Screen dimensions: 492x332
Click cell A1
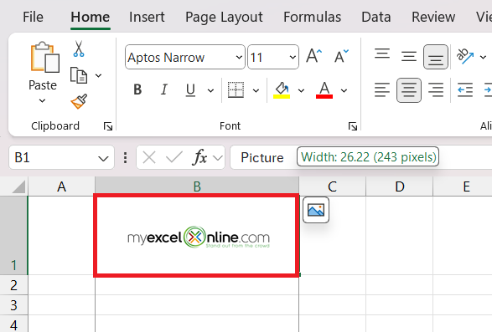click(61, 236)
